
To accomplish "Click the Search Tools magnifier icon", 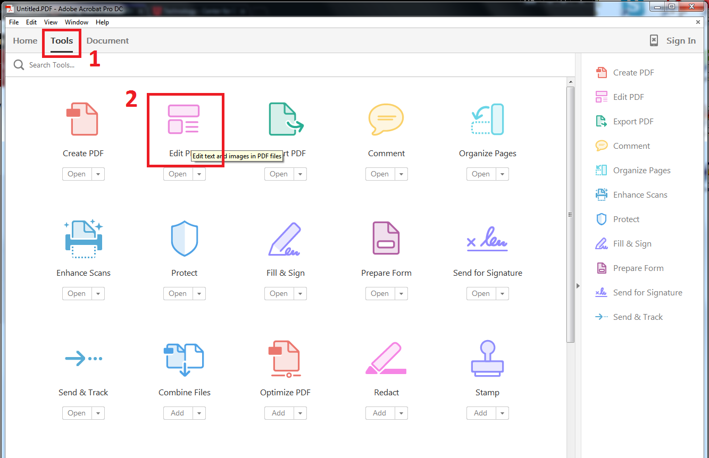I will 19,65.
